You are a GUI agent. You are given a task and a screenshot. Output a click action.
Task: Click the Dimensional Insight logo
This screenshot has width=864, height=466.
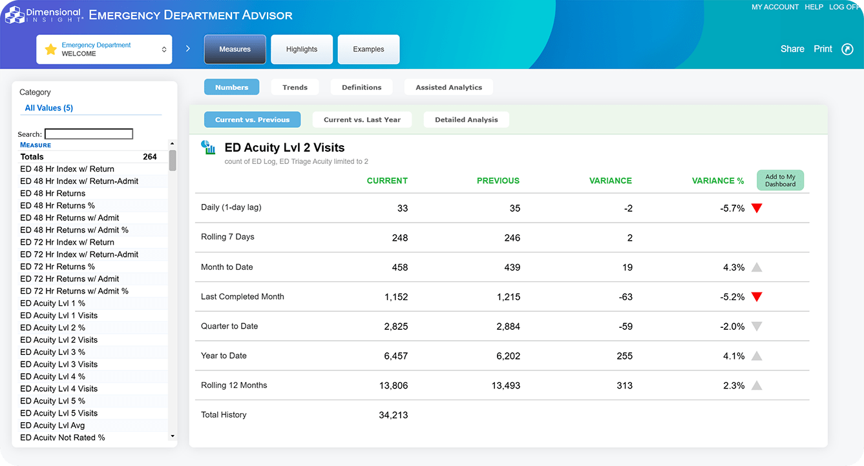(x=44, y=15)
